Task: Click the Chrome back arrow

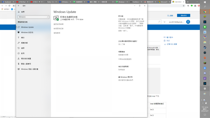Action: [x=2, y=6]
